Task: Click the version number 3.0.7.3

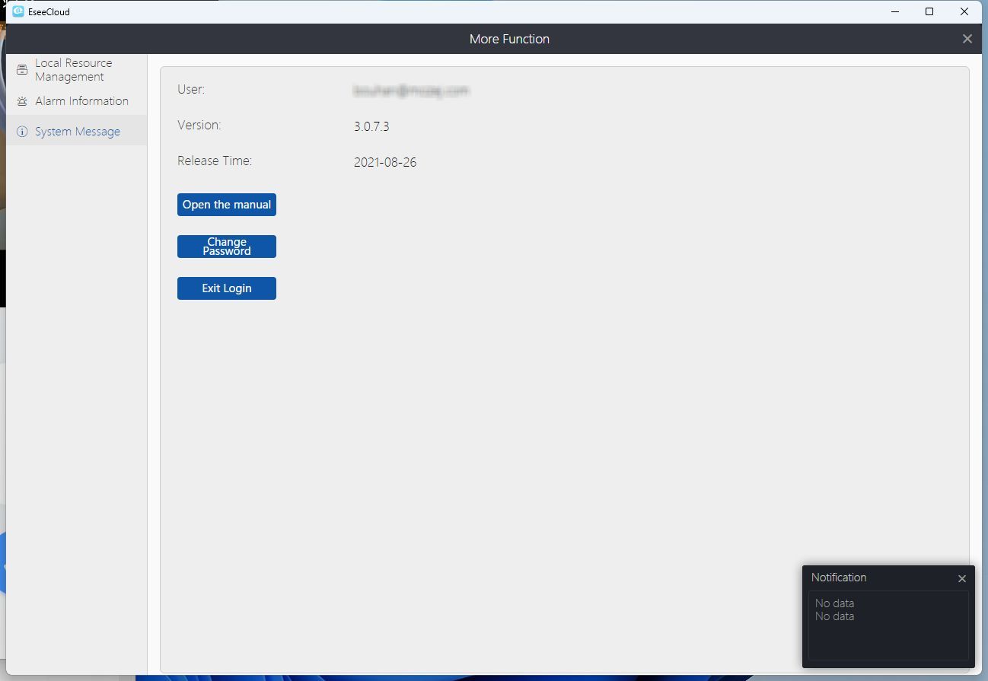Action: pos(371,126)
